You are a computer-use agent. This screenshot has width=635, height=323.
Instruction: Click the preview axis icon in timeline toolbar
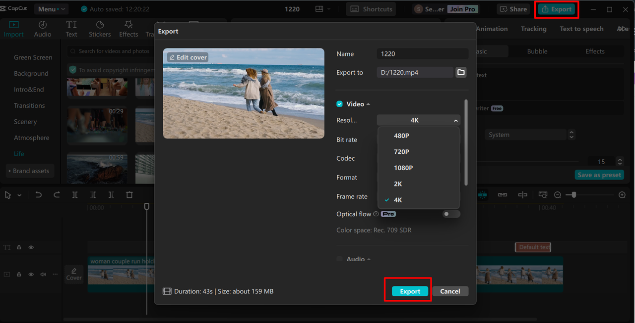[522, 195]
